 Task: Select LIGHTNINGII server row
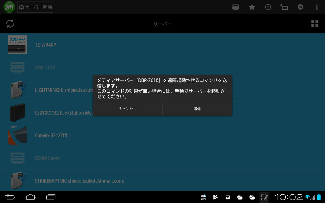162,90
